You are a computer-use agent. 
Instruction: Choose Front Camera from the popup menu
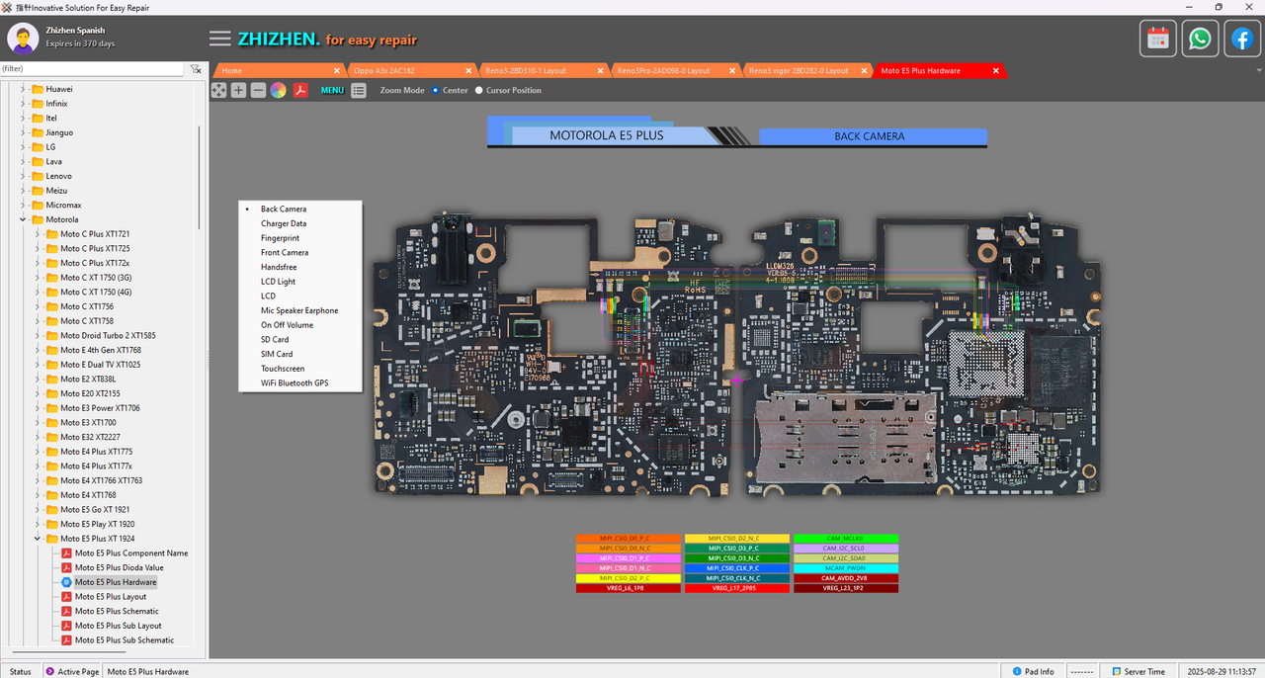pyautogui.click(x=285, y=252)
